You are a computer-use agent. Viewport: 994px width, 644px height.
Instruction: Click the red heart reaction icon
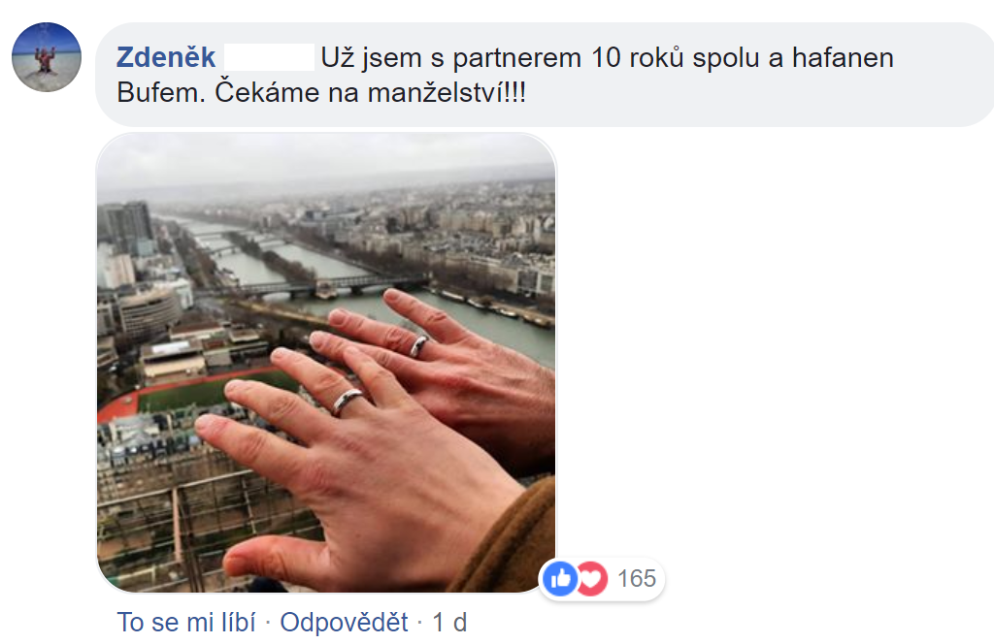(x=592, y=579)
